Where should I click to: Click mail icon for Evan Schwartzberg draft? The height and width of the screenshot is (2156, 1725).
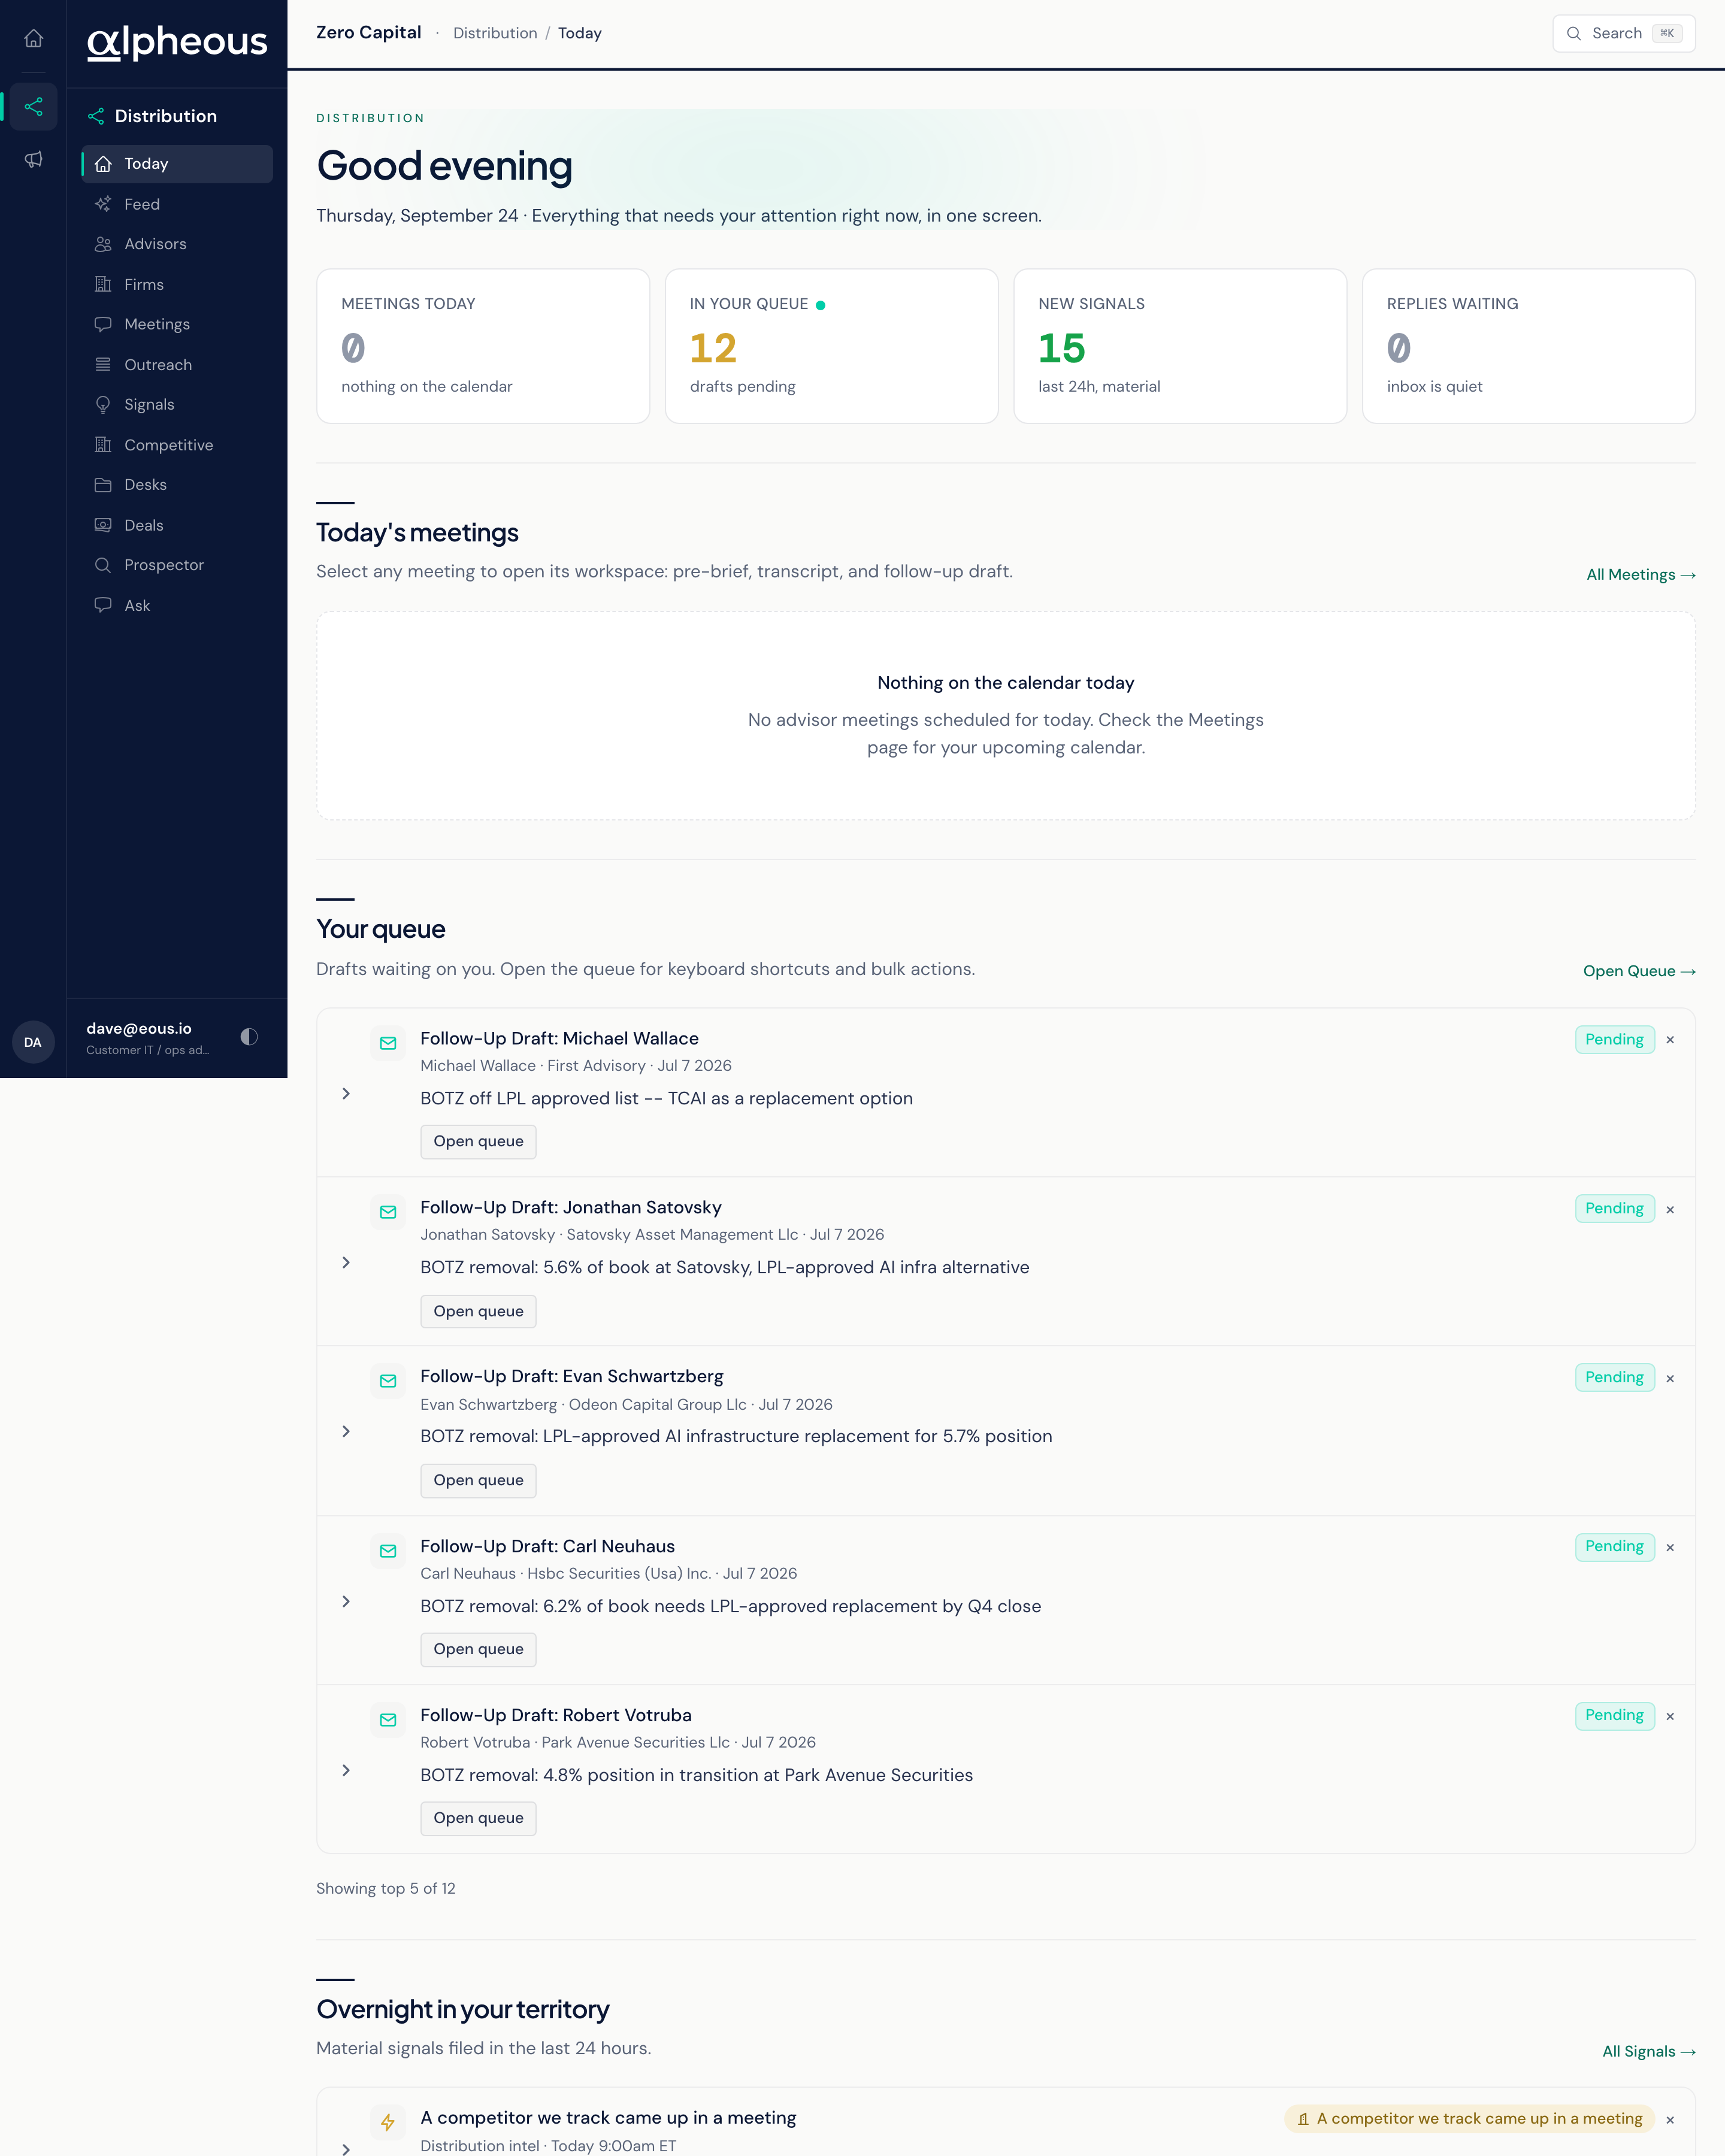click(x=388, y=1381)
